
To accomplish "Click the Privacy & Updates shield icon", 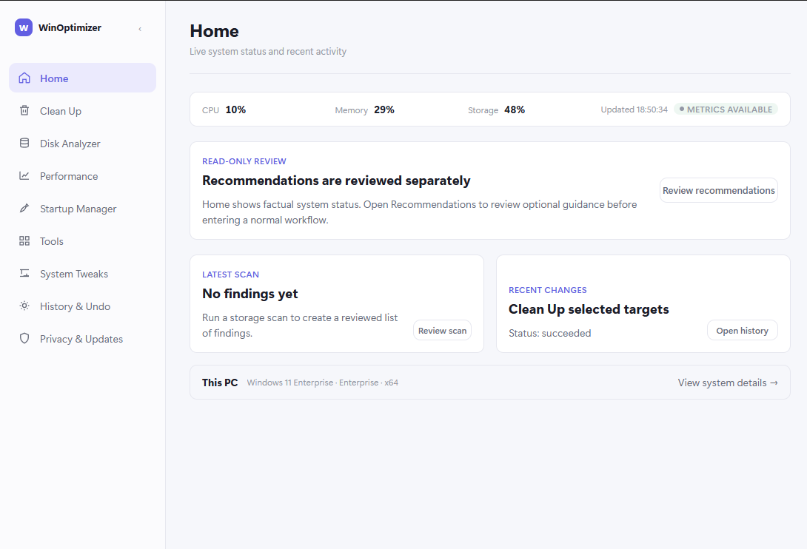I will [24, 339].
